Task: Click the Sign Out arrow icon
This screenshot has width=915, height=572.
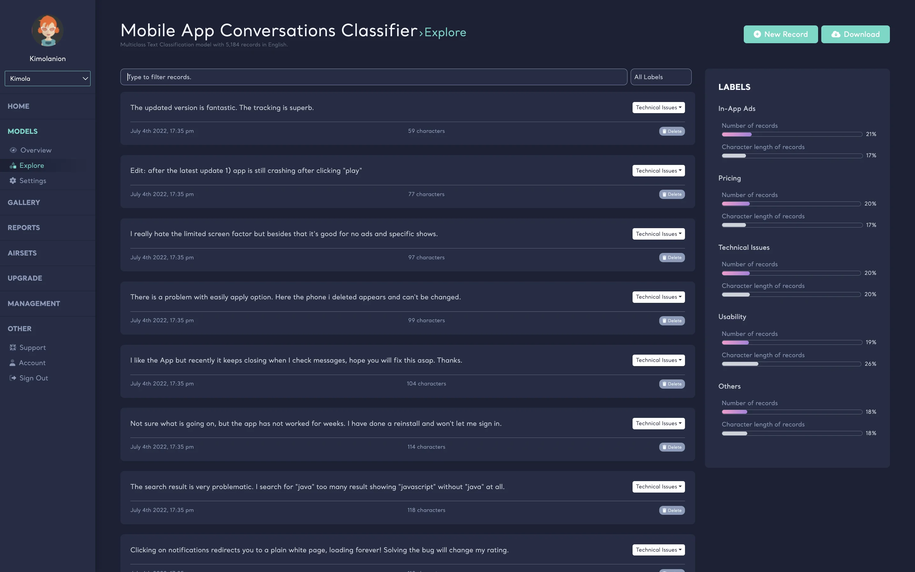Action: [13, 378]
